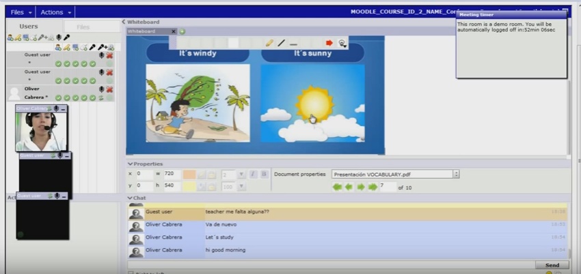The height and width of the screenshot is (274, 581).
Task: Jump to first slide of document
Action: [336, 187]
